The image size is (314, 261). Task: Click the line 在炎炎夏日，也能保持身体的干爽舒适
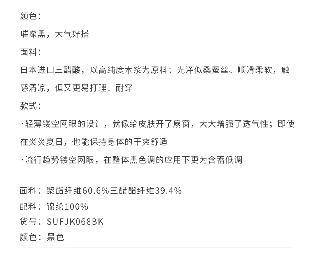pos(93,142)
